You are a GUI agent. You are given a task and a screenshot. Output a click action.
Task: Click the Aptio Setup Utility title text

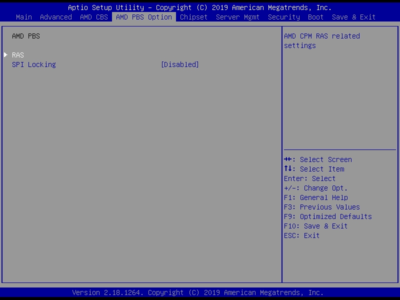tap(199, 7)
